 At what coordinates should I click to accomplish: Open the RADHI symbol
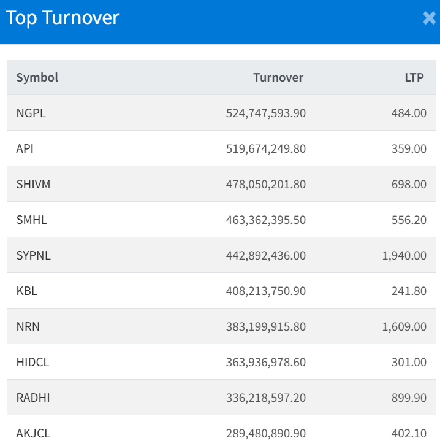pyautogui.click(x=33, y=398)
